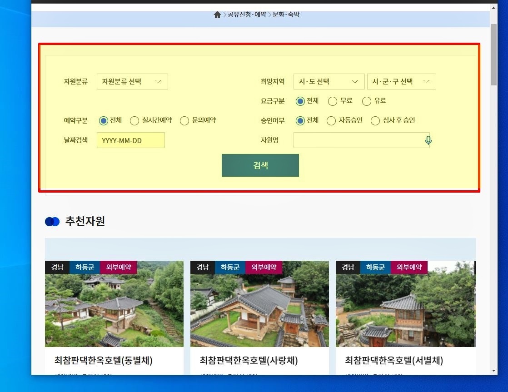Select 전체 for 요금구분
Screen dimensions: 508x392
300,101
